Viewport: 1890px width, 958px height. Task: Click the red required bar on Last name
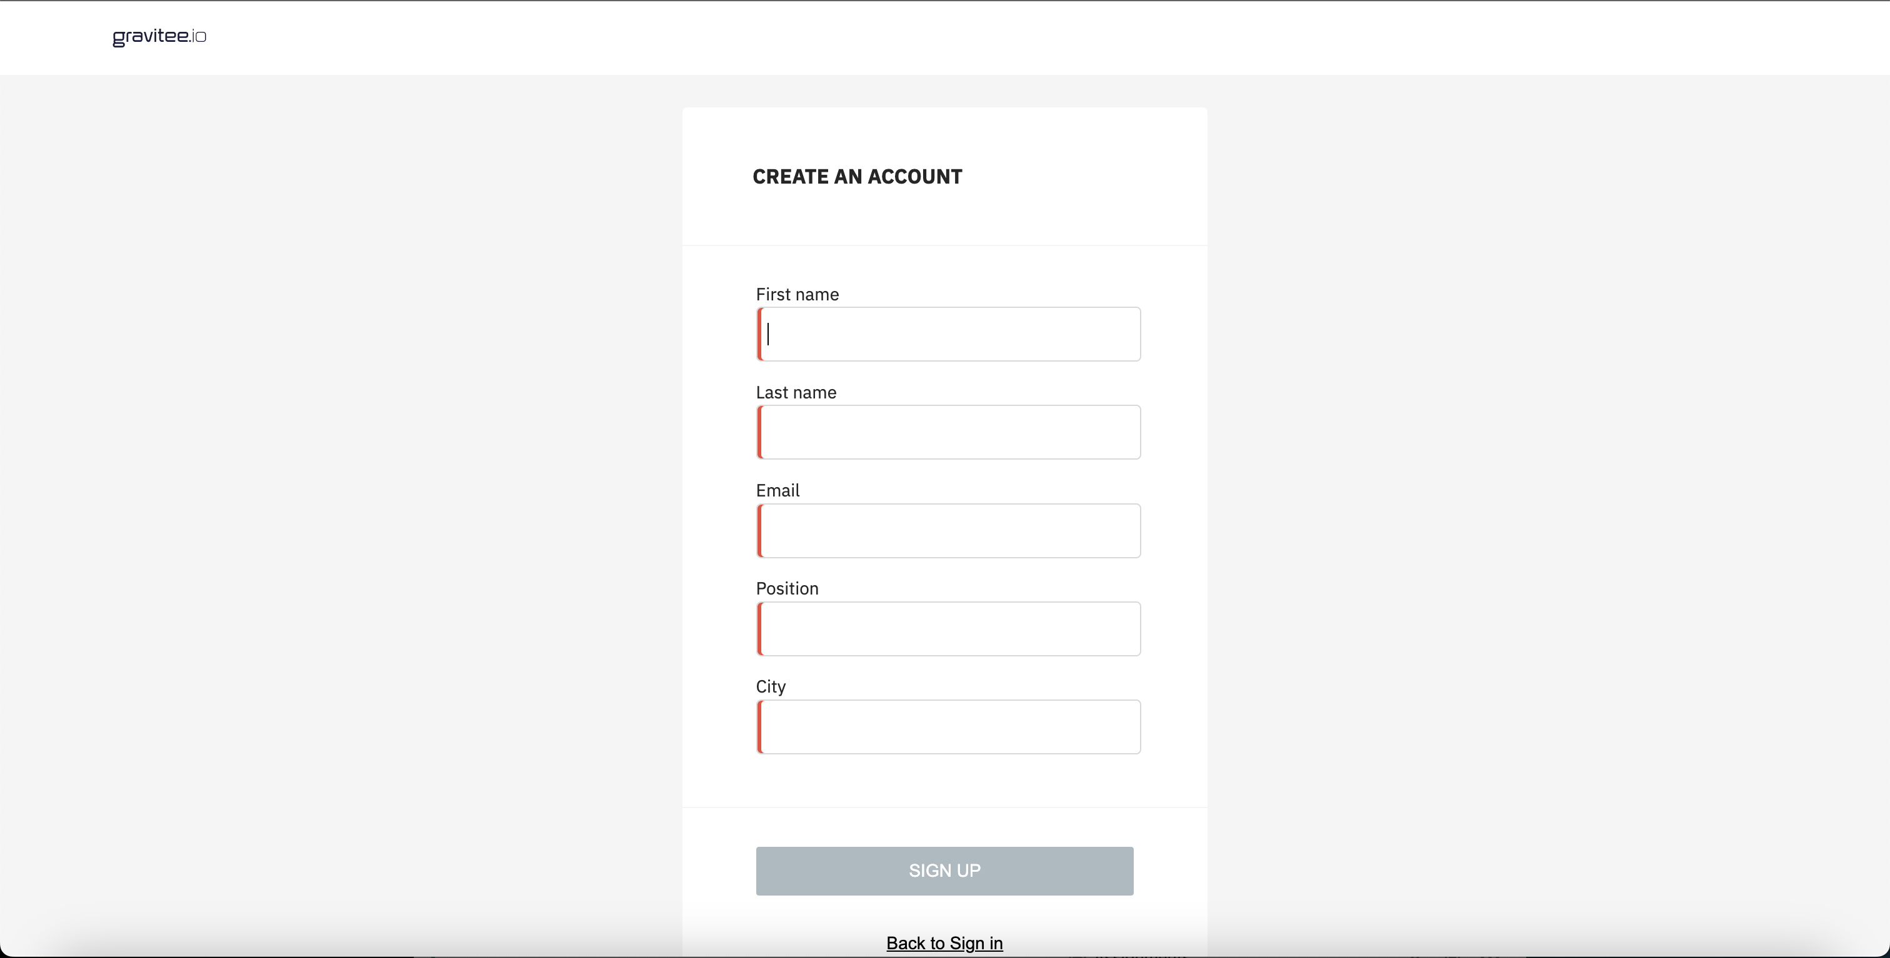[x=760, y=432]
